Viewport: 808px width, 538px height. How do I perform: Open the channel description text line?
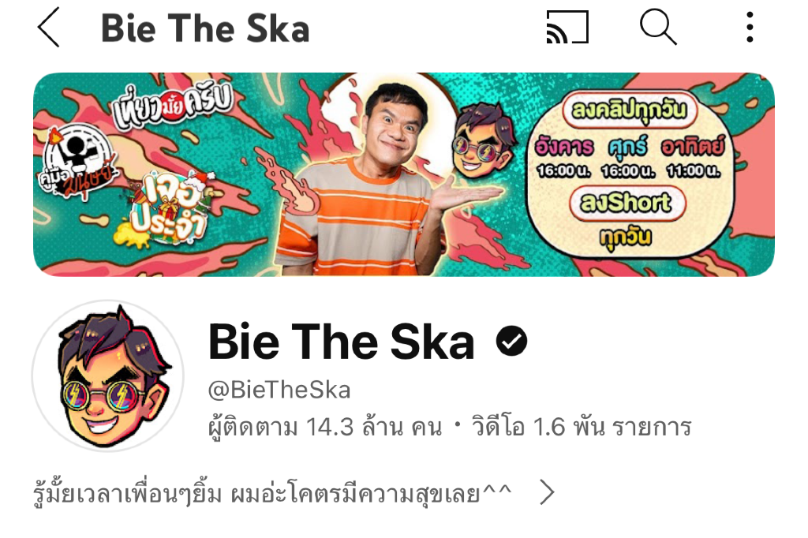(x=272, y=494)
